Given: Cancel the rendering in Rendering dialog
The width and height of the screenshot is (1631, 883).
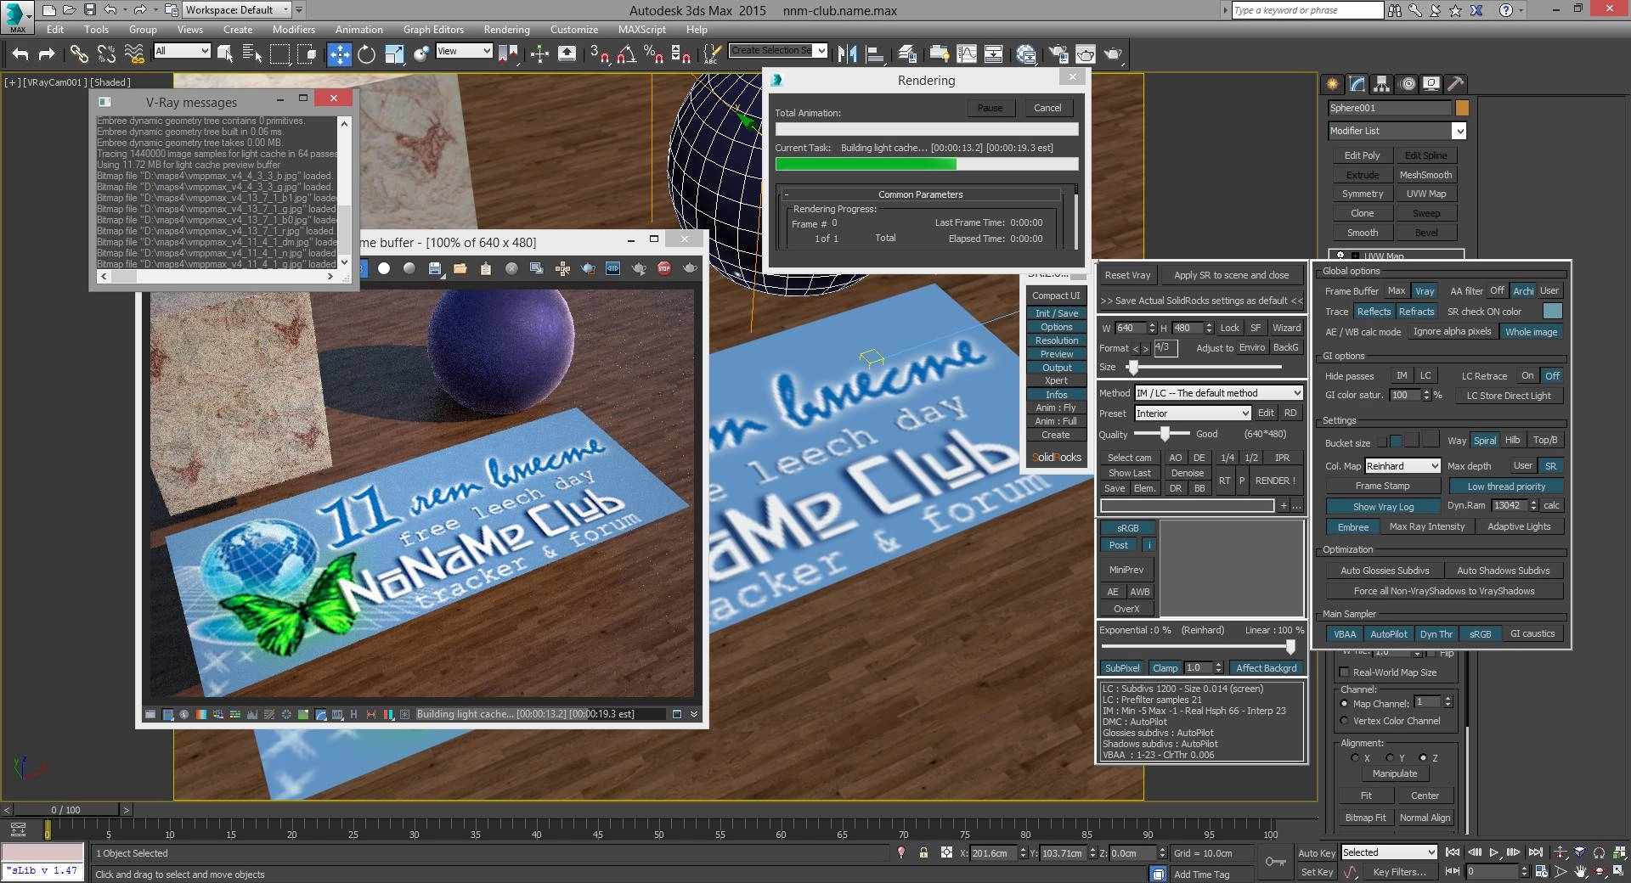Looking at the screenshot, I should click(1047, 108).
